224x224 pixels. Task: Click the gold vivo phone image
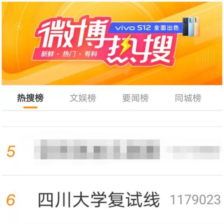(197, 26)
